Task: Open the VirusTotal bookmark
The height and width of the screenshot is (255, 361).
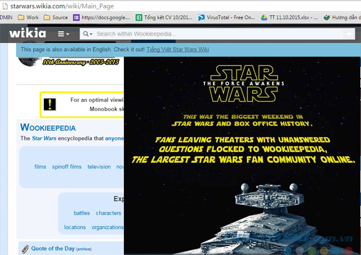Action: click(x=227, y=18)
